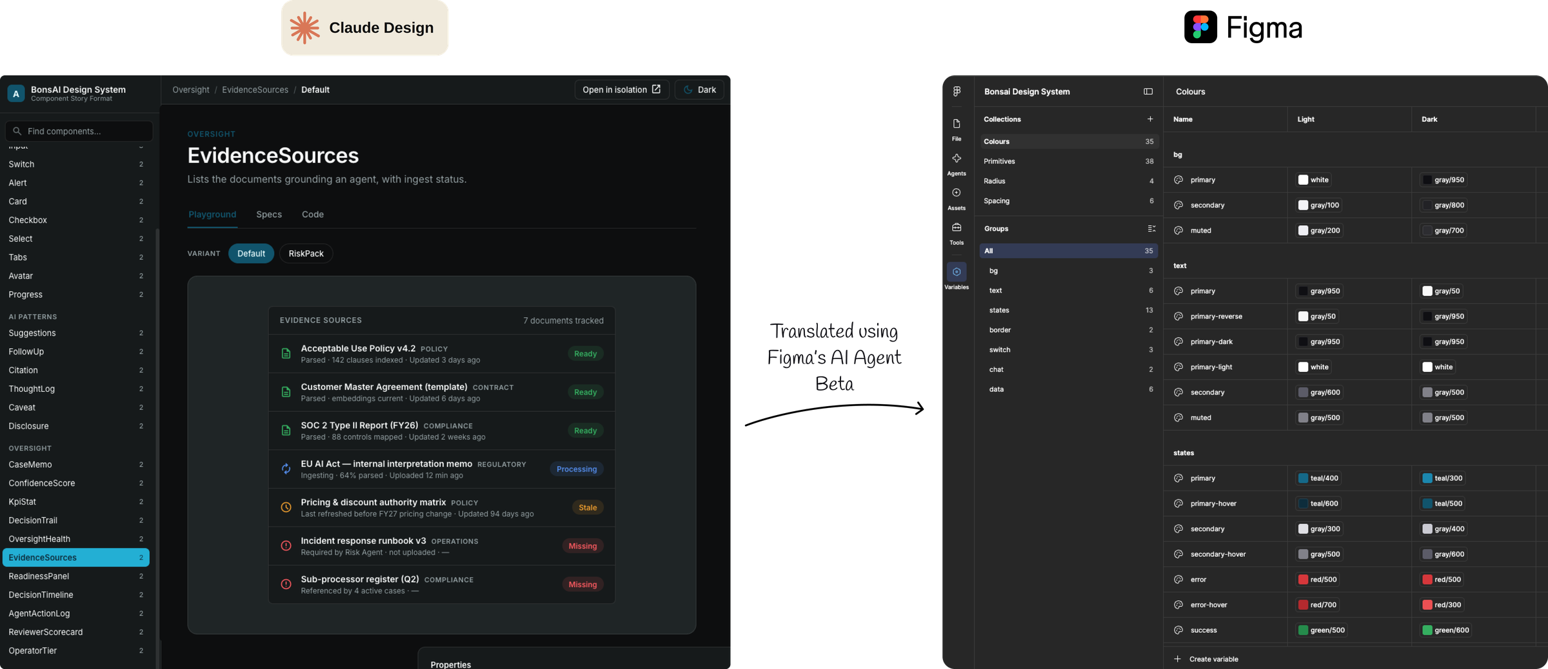
Task: Add a new collection with plus icon
Action: (1150, 119)
